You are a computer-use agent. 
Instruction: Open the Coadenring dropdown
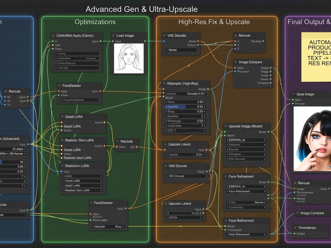coord(246,207)
